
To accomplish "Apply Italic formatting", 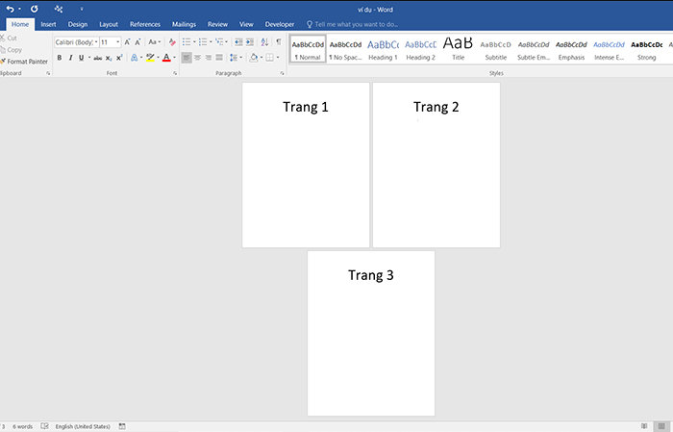I will point(70,58).
